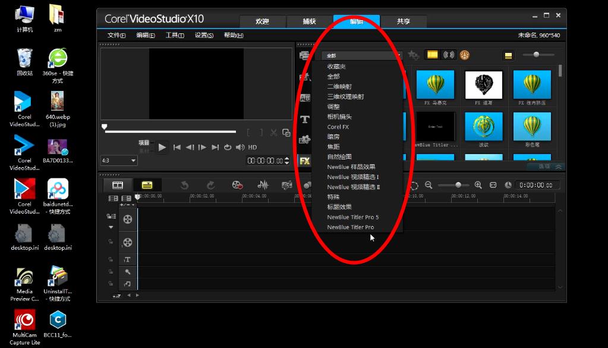The width and height of the screenshot is (608, 348).
Task: Open the 文件(F) menu
Action: [x=116, y=35]
